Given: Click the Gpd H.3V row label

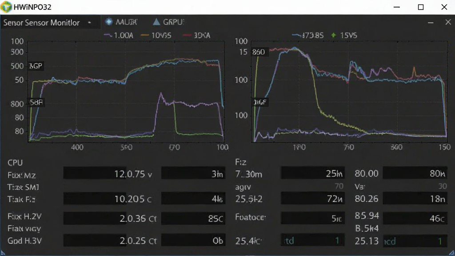Looking at the screenshot, I should (x=24, y=240).
